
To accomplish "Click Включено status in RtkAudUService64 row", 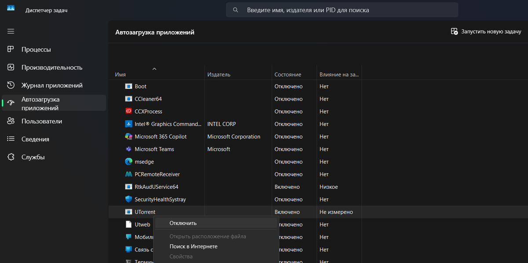I will 287,187.
